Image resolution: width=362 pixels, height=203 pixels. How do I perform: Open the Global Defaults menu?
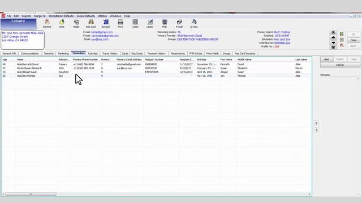pos(85,16)
